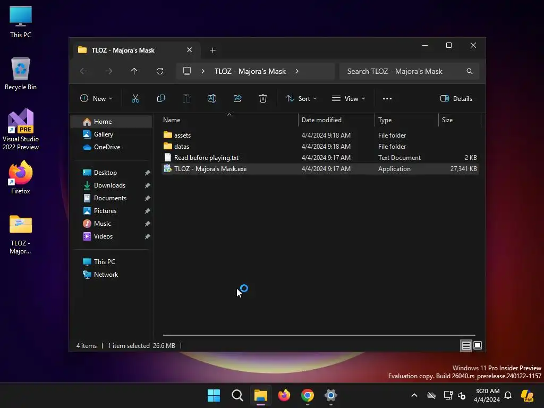Click the Cut scissors icon
This screenshot has height=408, width=544.
[135, 98]
